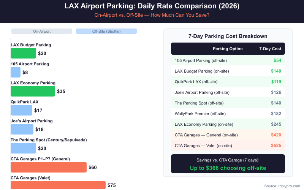Screen dimensions: 304x190
Task: Click the On-Airport legend label
Action: pos(41,31)
